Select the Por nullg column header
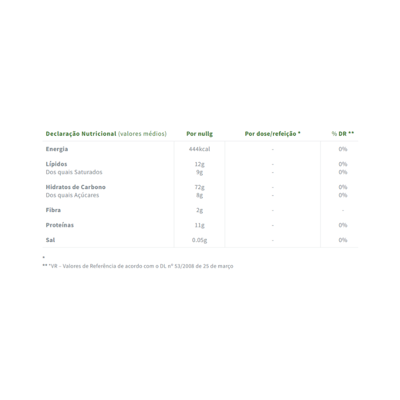Viewport: 400px width, 400px height. 199,134
